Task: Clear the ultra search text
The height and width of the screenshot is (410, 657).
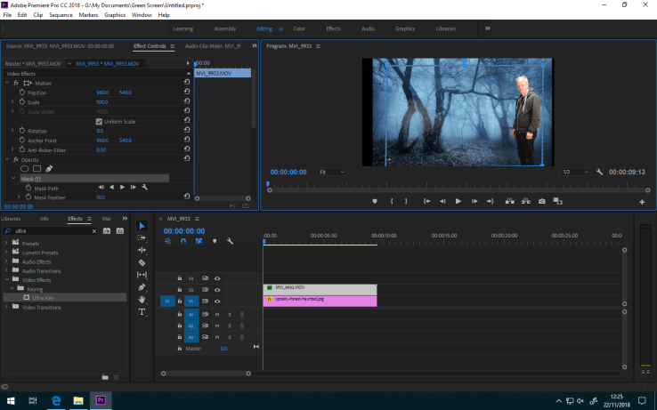Action: (94, 231)
